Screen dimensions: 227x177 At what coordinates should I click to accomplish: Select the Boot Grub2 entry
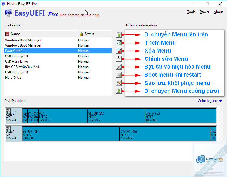58,51
